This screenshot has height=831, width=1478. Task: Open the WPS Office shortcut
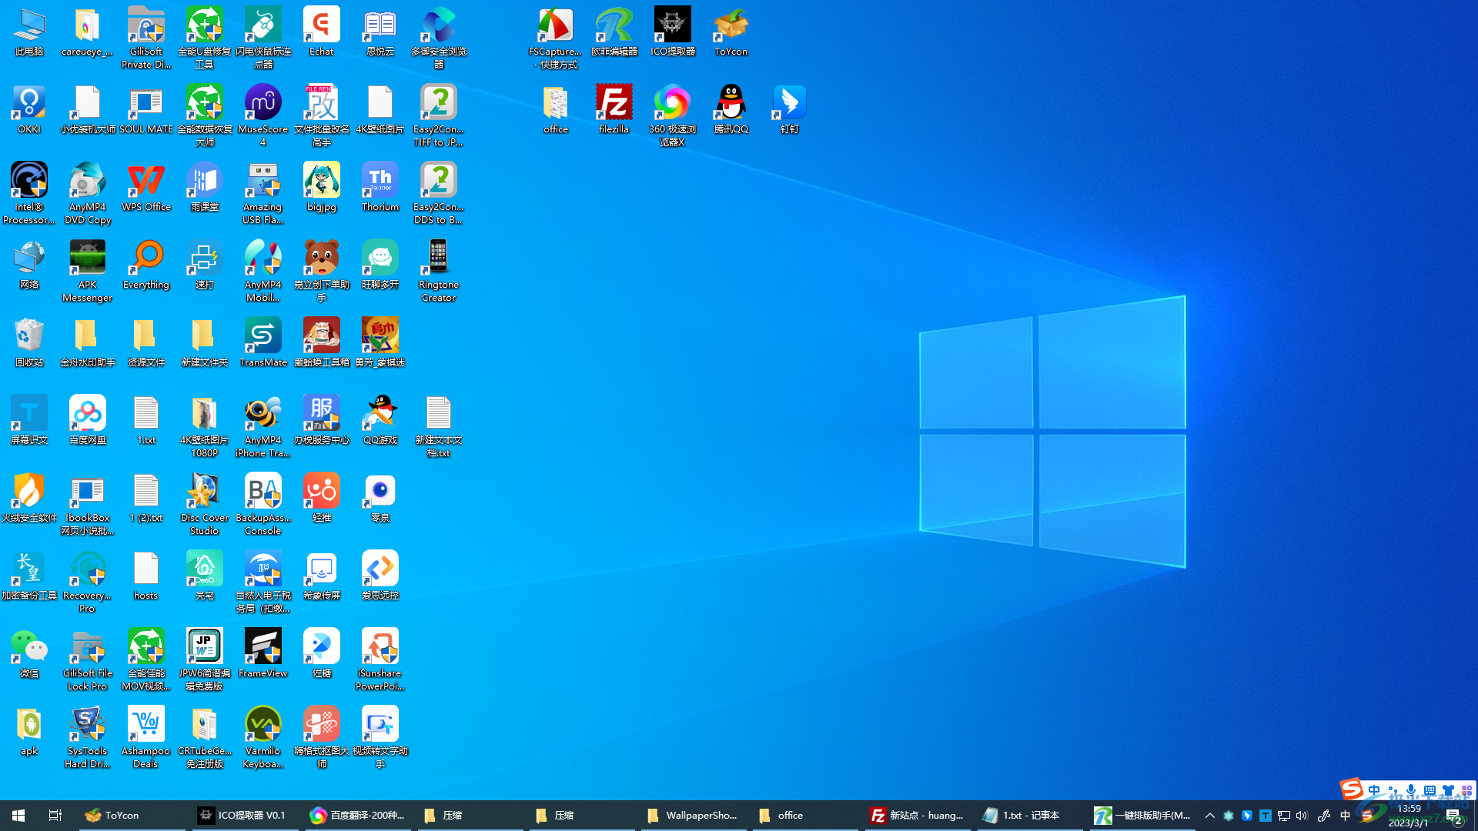146,186
